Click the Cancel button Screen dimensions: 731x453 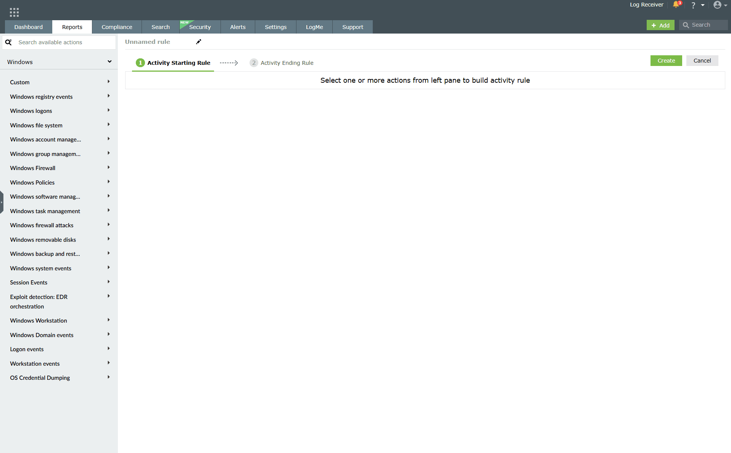pos(702,60)
